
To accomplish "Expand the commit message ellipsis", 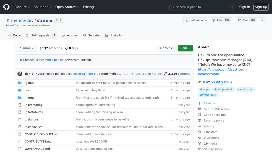I will (126, 74).
